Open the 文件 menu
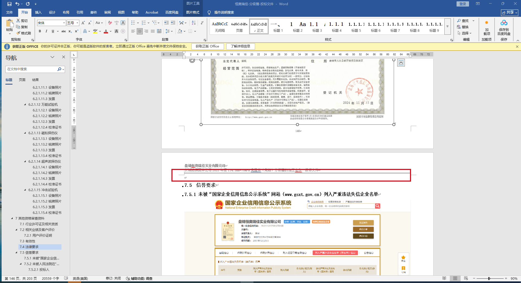 click(9, 12)
